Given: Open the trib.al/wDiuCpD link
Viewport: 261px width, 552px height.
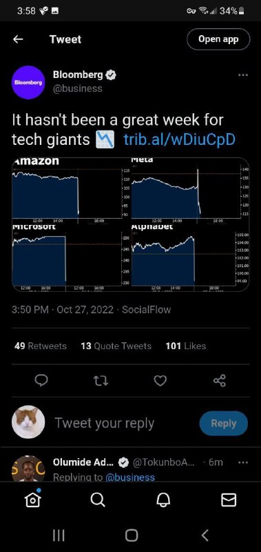Looking at the screenshot, I should pos(180,140).
